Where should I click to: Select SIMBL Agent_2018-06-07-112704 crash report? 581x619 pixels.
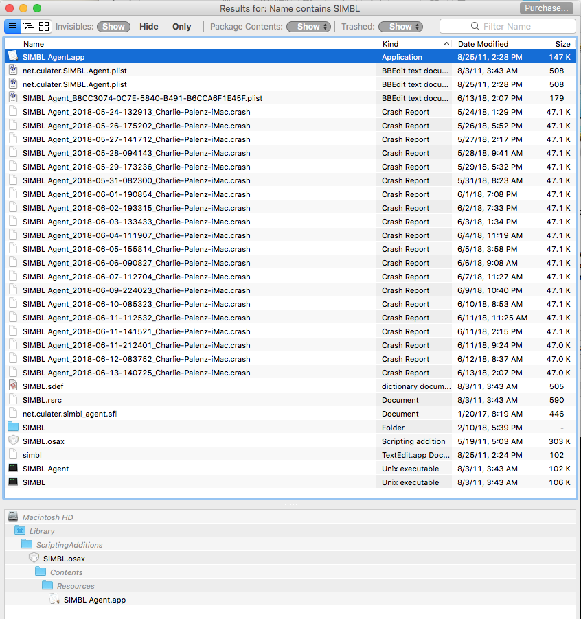coord(290,277)
